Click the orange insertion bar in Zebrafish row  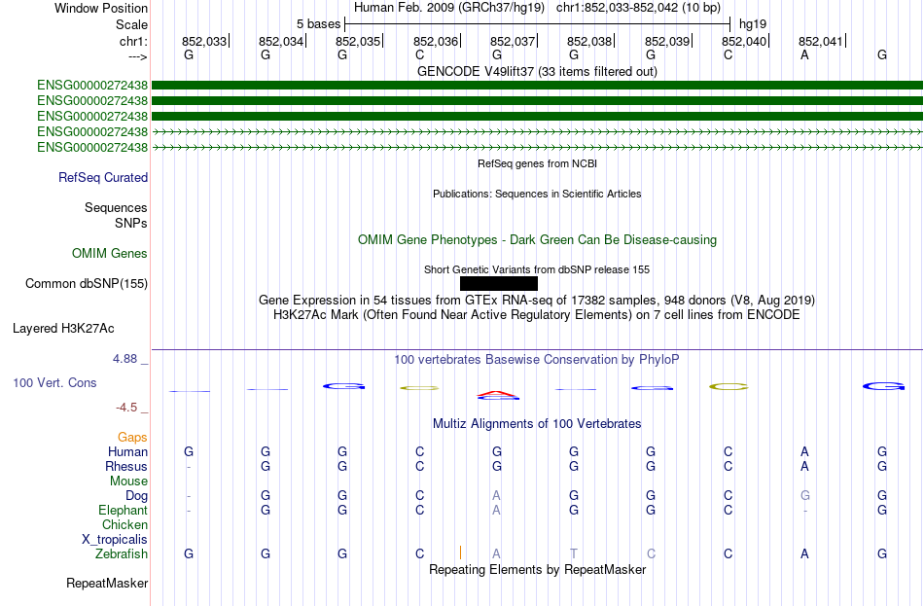460,553
